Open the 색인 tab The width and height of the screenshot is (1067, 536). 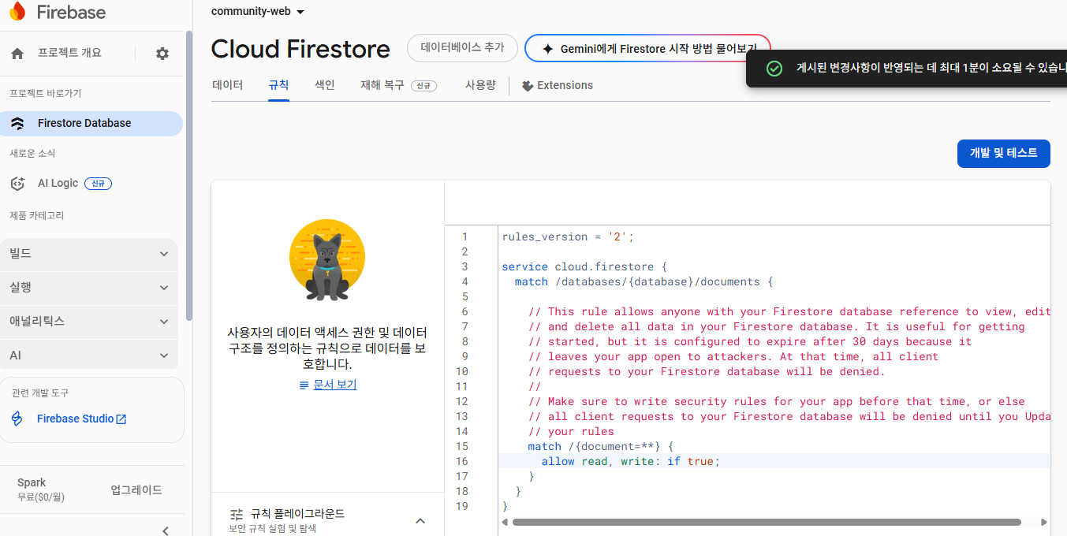tap(325, 85)
